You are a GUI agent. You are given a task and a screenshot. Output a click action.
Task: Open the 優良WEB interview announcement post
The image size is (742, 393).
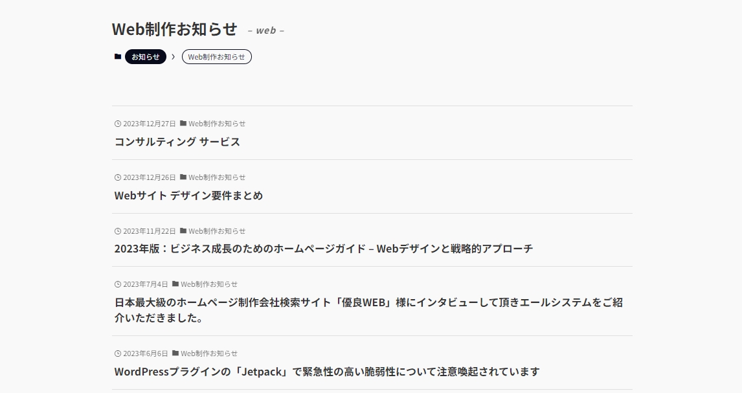coord(368,309)
